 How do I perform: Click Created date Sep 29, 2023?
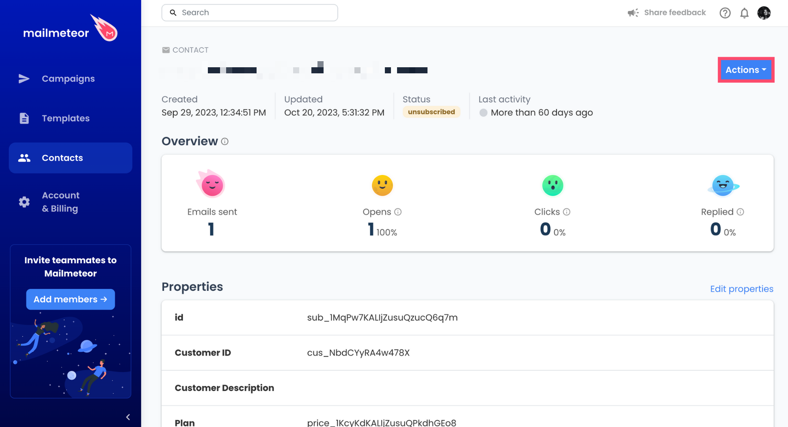click(x=214, y=113)
